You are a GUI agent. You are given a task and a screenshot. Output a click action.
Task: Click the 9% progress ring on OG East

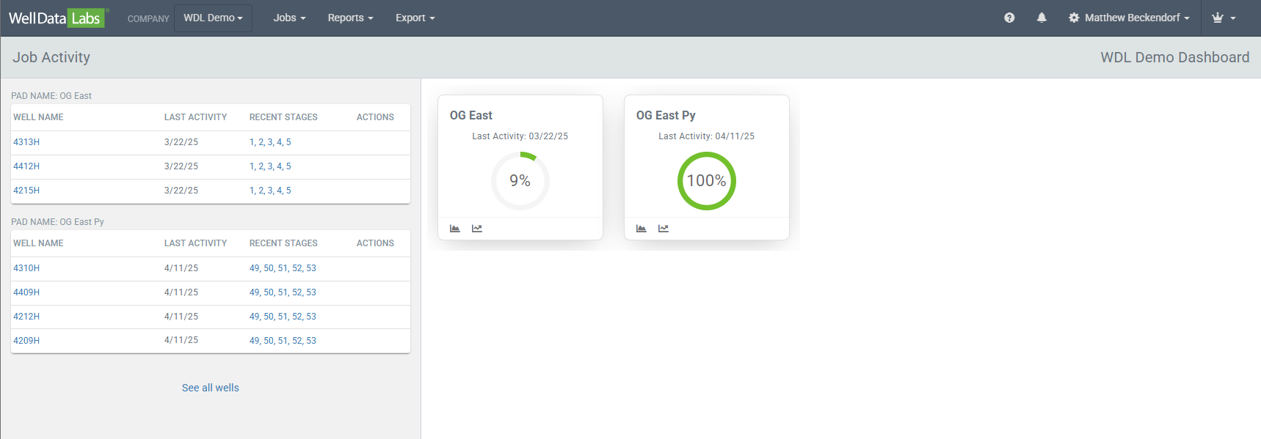pos(520,181)
